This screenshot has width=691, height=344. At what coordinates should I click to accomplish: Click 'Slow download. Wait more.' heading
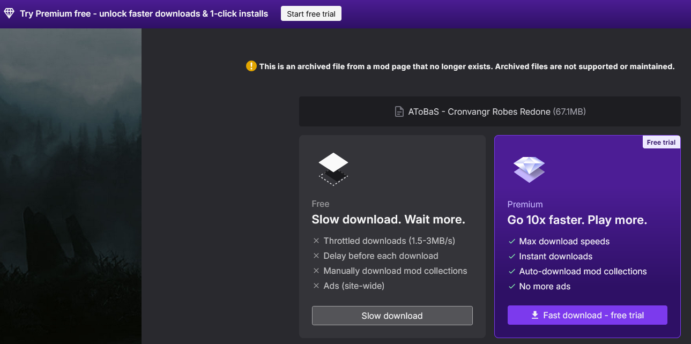pos(388,220)
